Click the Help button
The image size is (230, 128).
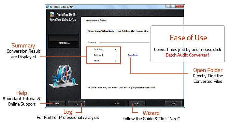57,103
